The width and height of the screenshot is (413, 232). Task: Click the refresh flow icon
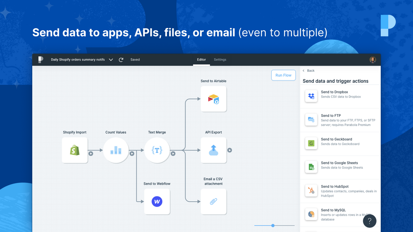121,60
